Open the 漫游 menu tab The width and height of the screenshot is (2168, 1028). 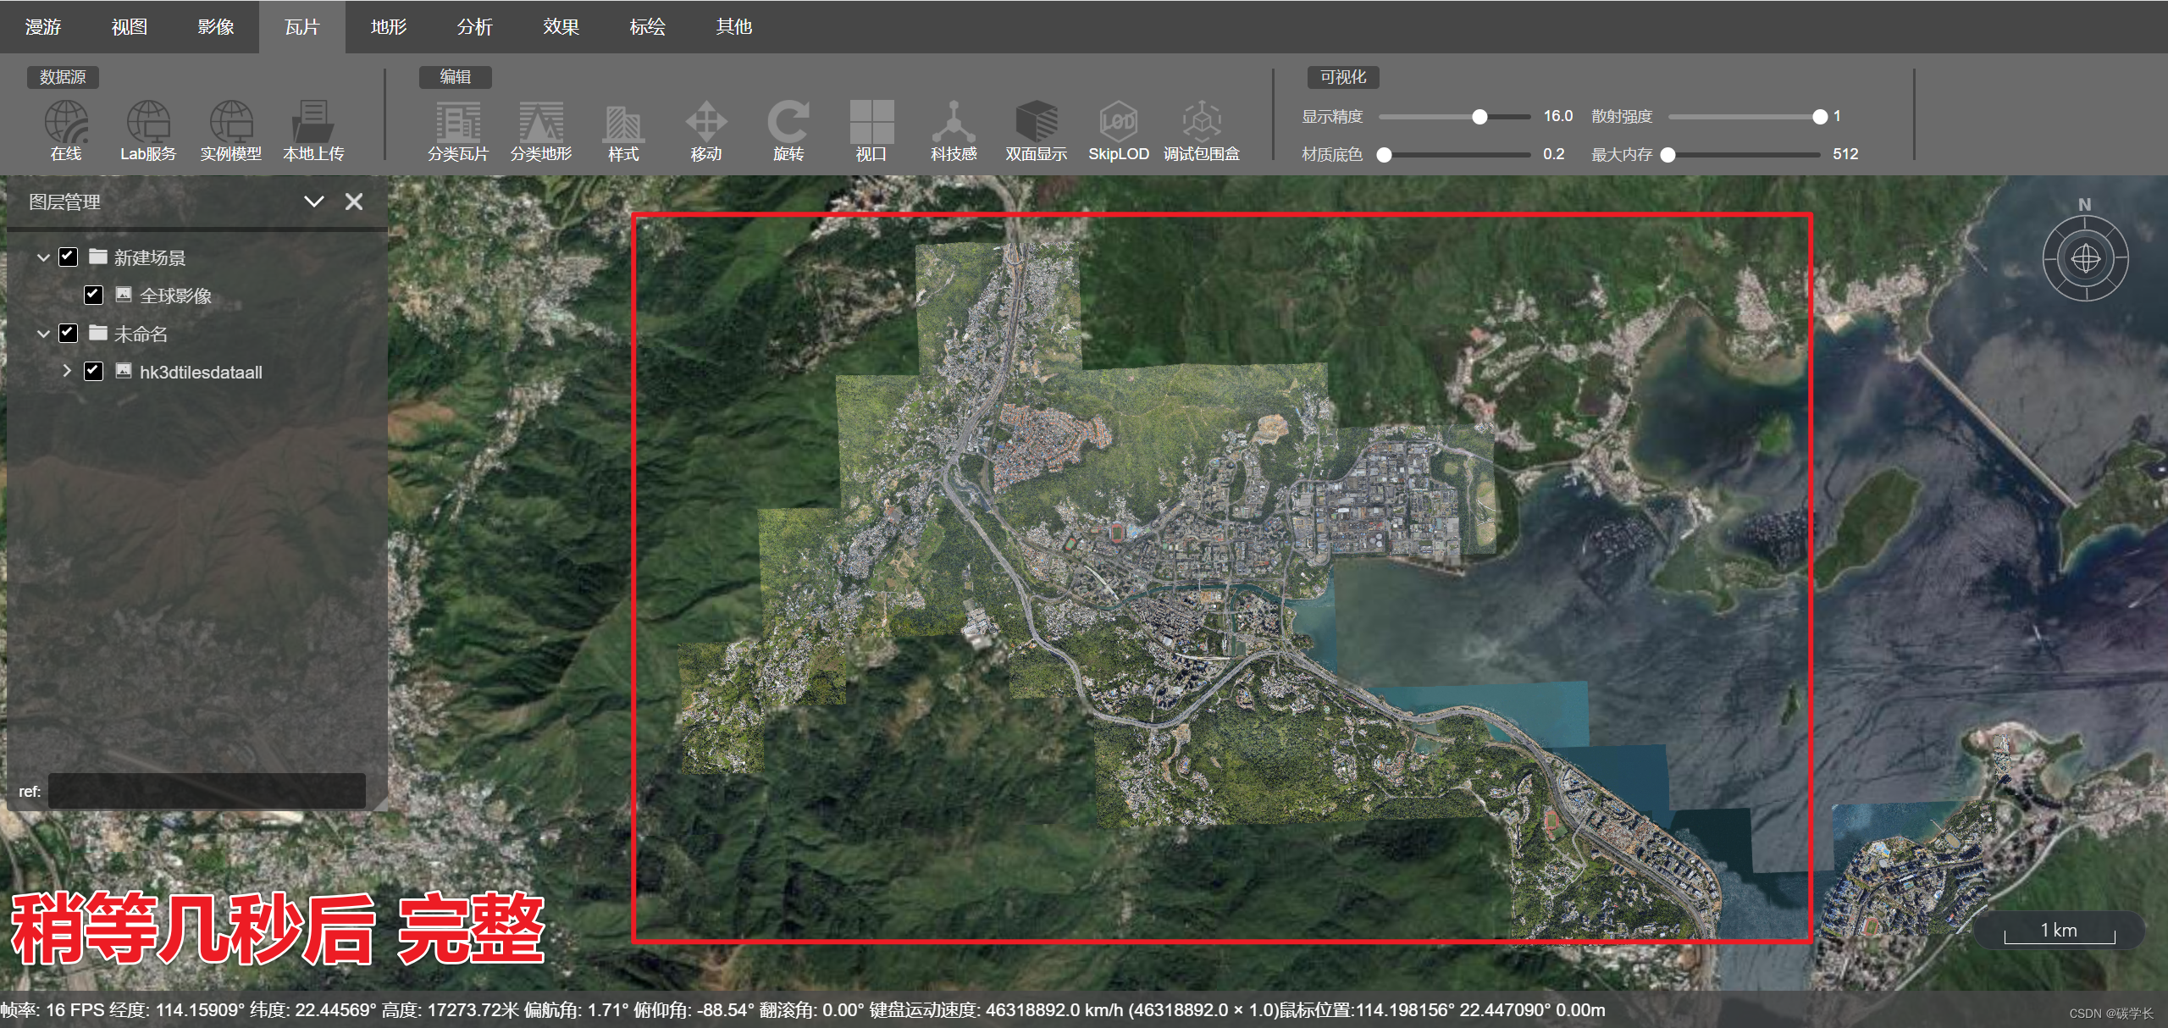(43, 27)
